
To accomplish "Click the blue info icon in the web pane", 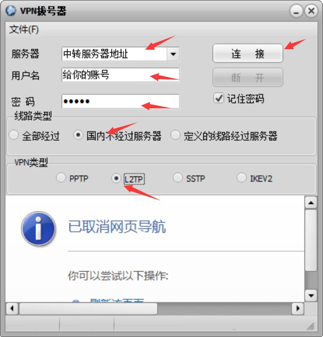I will click(x=38, y=228).
